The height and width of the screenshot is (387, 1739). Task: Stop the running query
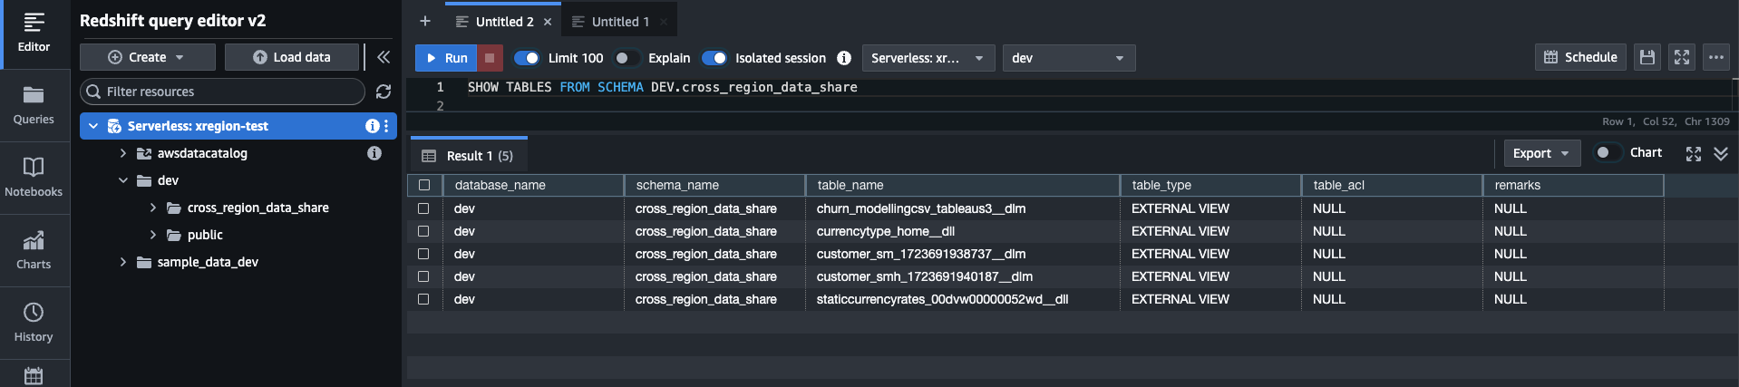coord(490,58)
